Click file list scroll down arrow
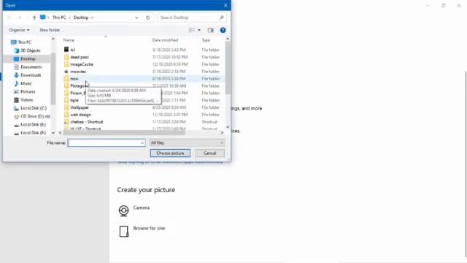Viewport: 467px width, 263px height. coord(228,127)
